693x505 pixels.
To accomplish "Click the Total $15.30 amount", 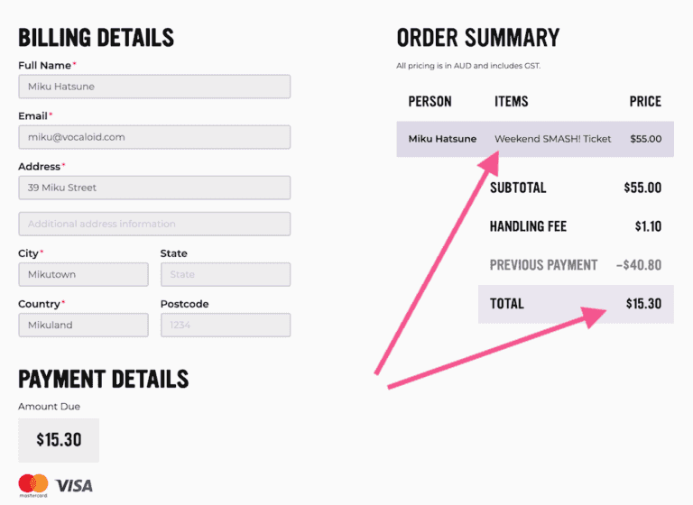I will (x=643, y=304).
